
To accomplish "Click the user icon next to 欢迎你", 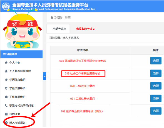I will 52,17.
